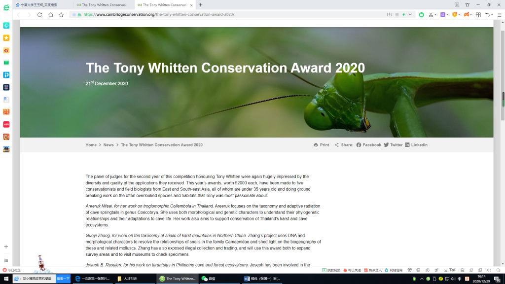Share the article on Facebook

[x=368, y=145]
